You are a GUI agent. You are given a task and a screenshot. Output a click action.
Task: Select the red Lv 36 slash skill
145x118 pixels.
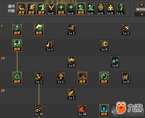pos(82,110)
